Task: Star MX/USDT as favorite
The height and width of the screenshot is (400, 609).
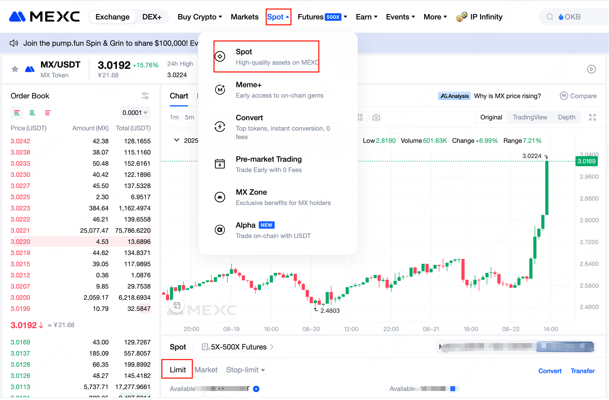Action: point(15,69)
